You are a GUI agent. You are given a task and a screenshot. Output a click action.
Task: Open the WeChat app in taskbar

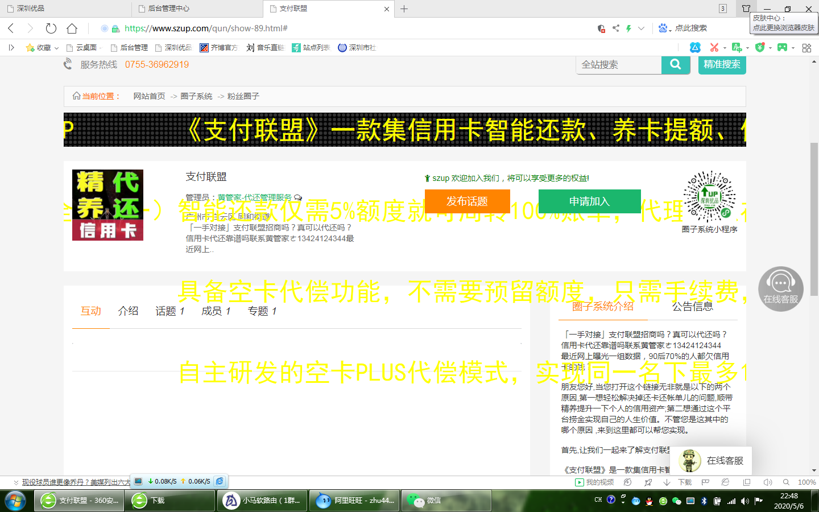(x=424, y=501)
